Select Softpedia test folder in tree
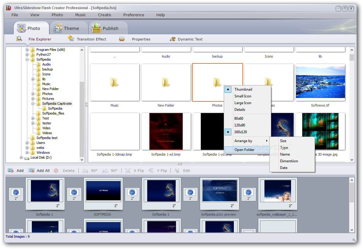Image resolution: width=363 pixels, height=249 pixels. [47, 138]
